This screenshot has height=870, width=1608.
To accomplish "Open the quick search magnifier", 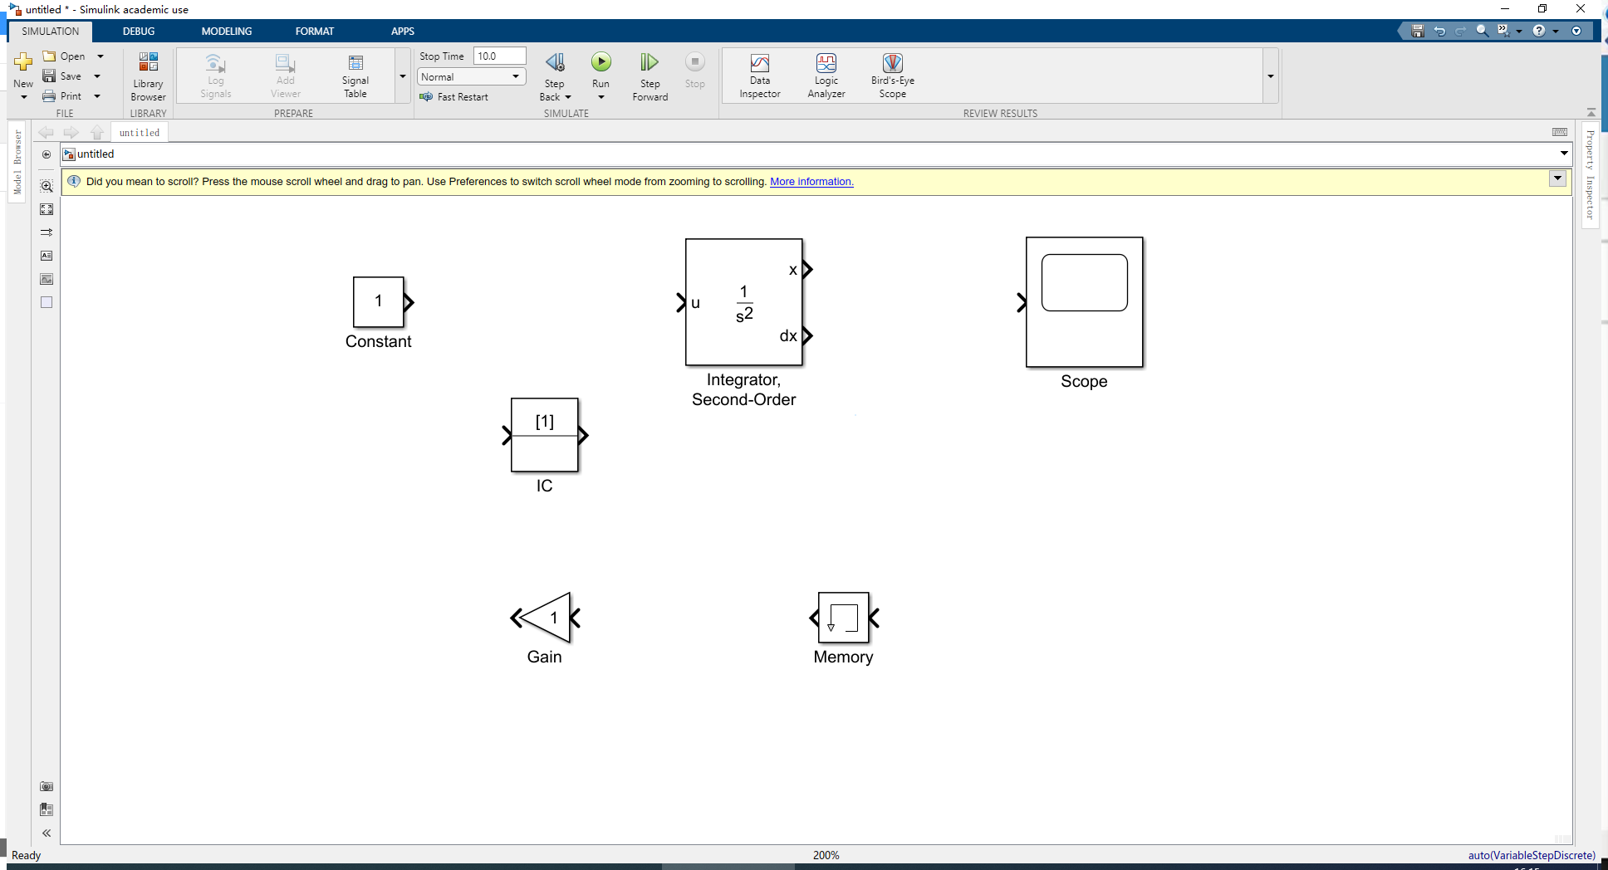I will (x=1482, y=31).
